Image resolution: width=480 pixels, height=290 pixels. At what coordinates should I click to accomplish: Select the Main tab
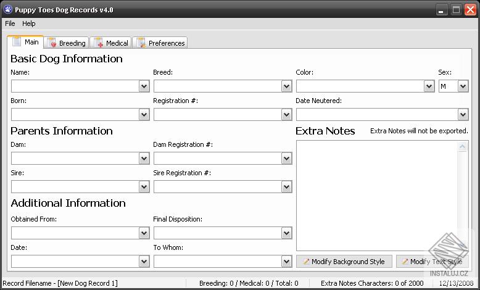click(25, 41)
